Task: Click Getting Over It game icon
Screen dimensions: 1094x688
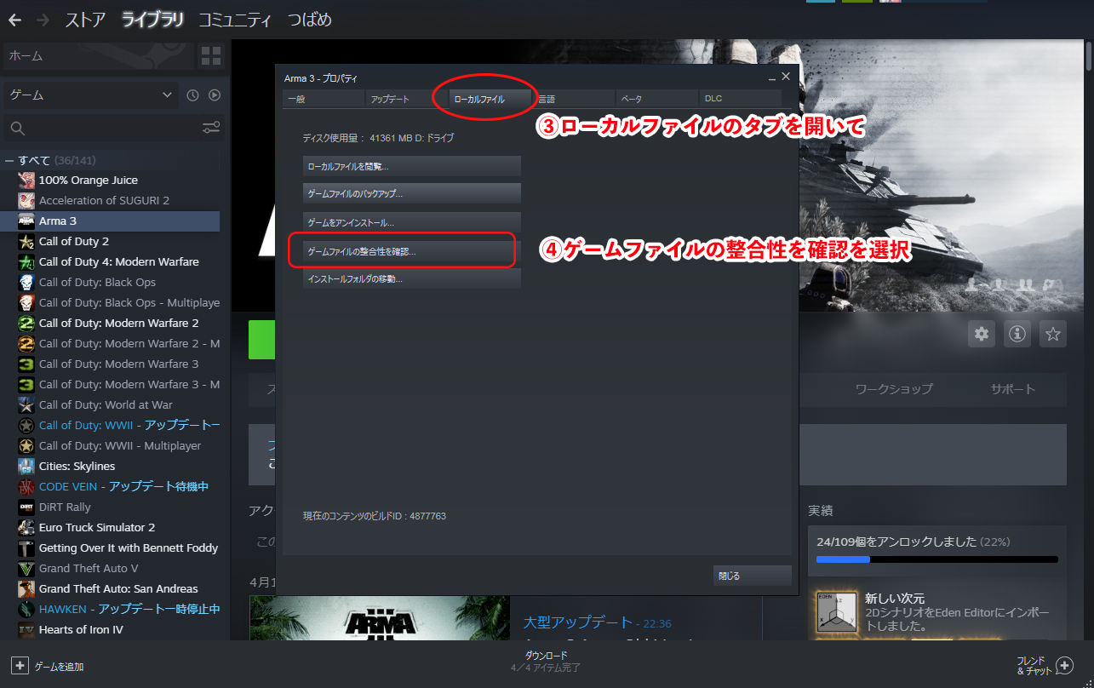Action: point(26,548)
